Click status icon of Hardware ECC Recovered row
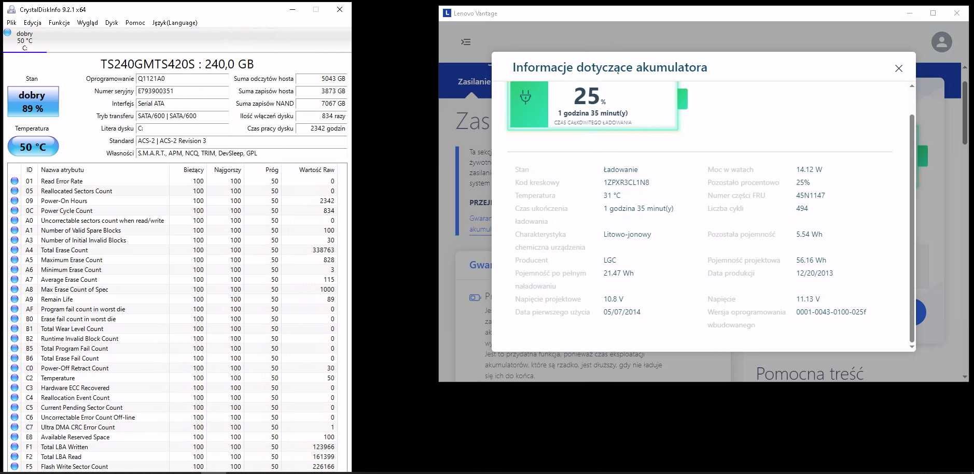Viewport: 974px width, 474px height. coord(15,388)
